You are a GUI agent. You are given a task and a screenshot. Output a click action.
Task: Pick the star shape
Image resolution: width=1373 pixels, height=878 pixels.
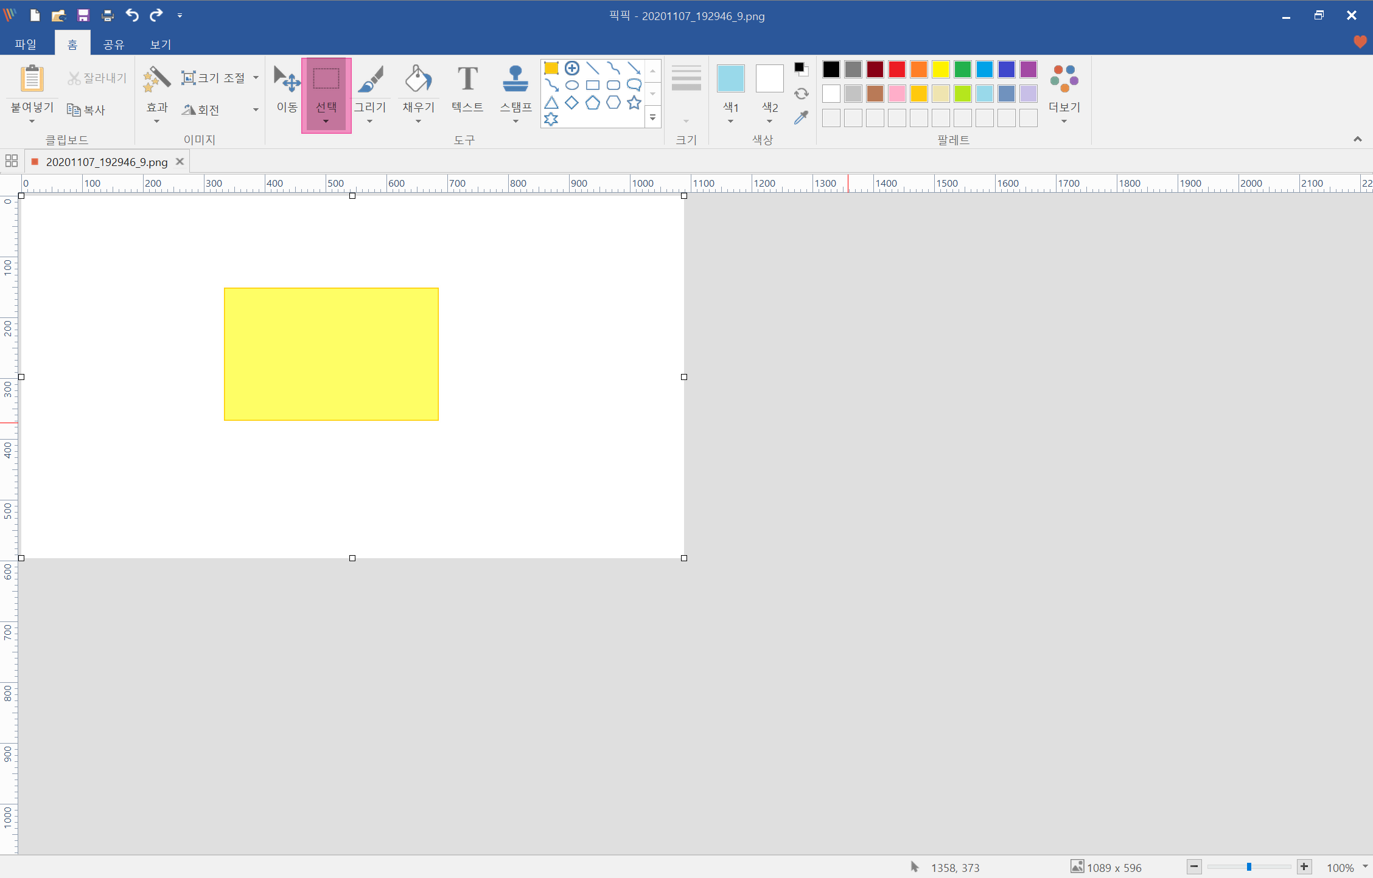(x=634, y=103)
